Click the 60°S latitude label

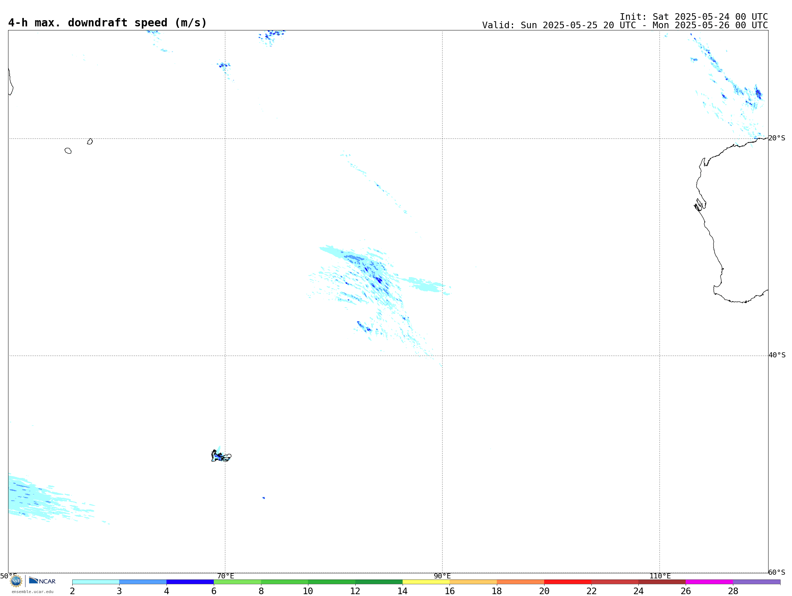[x=777, y=572]
